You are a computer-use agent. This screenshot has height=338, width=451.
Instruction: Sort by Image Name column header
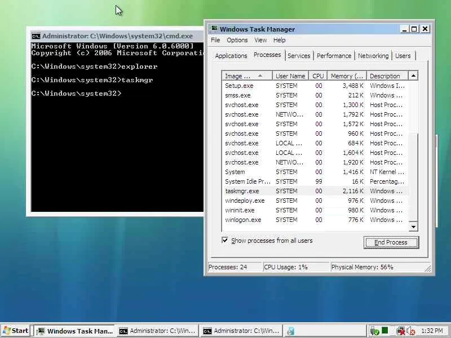(247, 76)
